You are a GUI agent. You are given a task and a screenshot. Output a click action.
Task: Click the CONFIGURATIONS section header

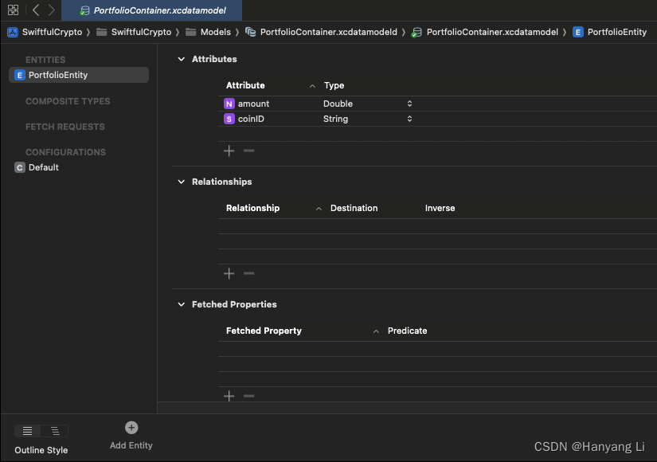[x=65, y=152]
